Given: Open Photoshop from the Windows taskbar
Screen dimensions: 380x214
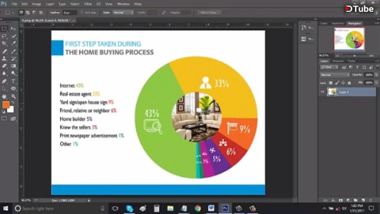Looking at the screenshot, I should [x=225, y=208].
